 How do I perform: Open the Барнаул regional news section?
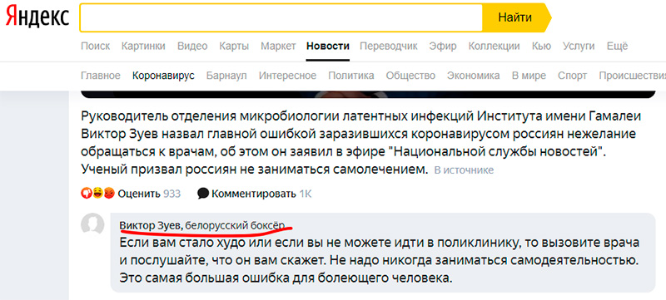(226, 76)
